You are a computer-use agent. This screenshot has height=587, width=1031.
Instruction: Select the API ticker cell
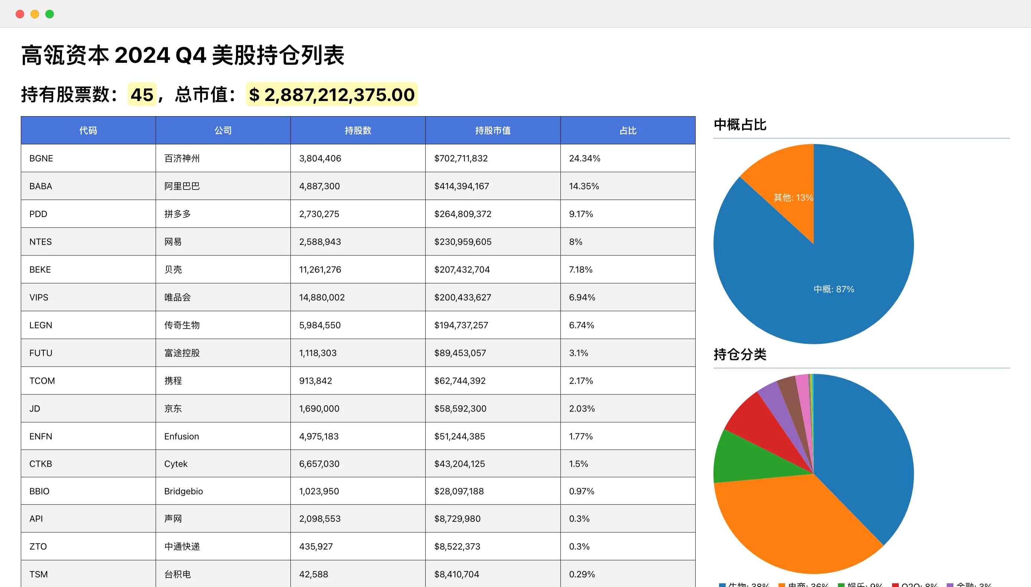point(88,518)
